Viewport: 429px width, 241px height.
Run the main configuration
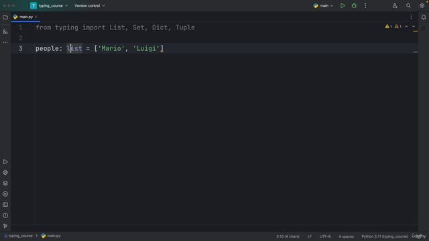coord(343,6)
